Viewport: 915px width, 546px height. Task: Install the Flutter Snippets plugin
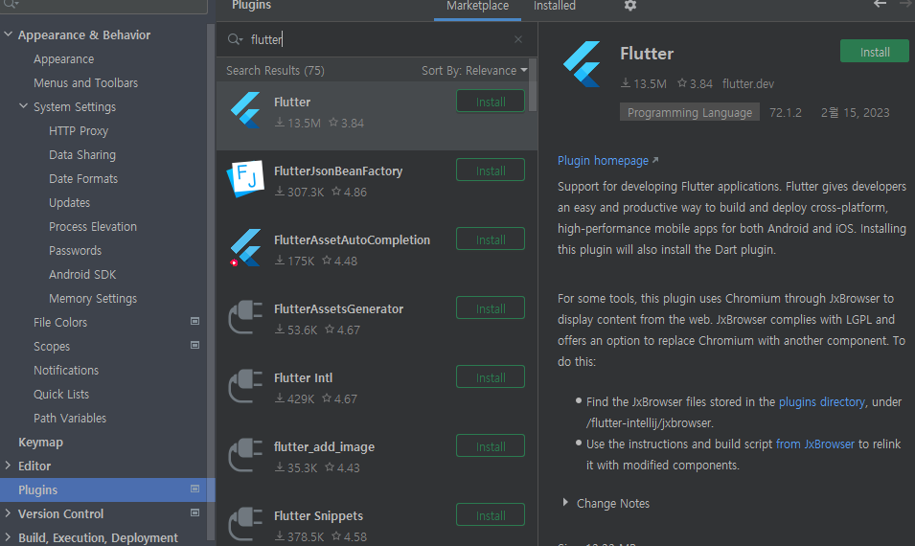point(491,515)
